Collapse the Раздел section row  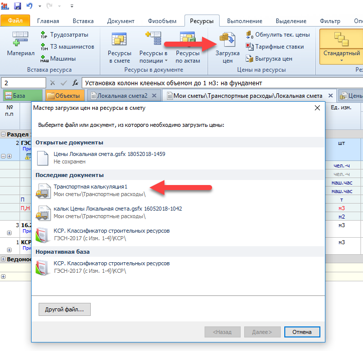4,134
